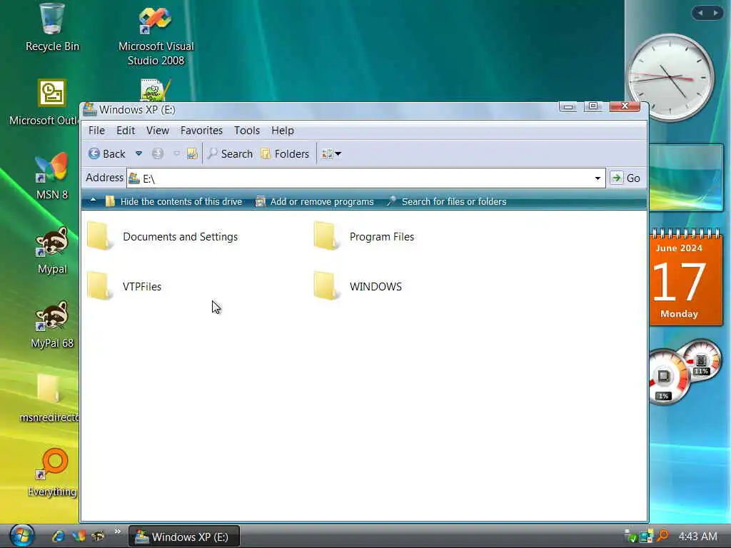Launch the MSN 8 butterfly shortcut
The image size is (731, 548).
pyautogui.click(x=51, y=176)
